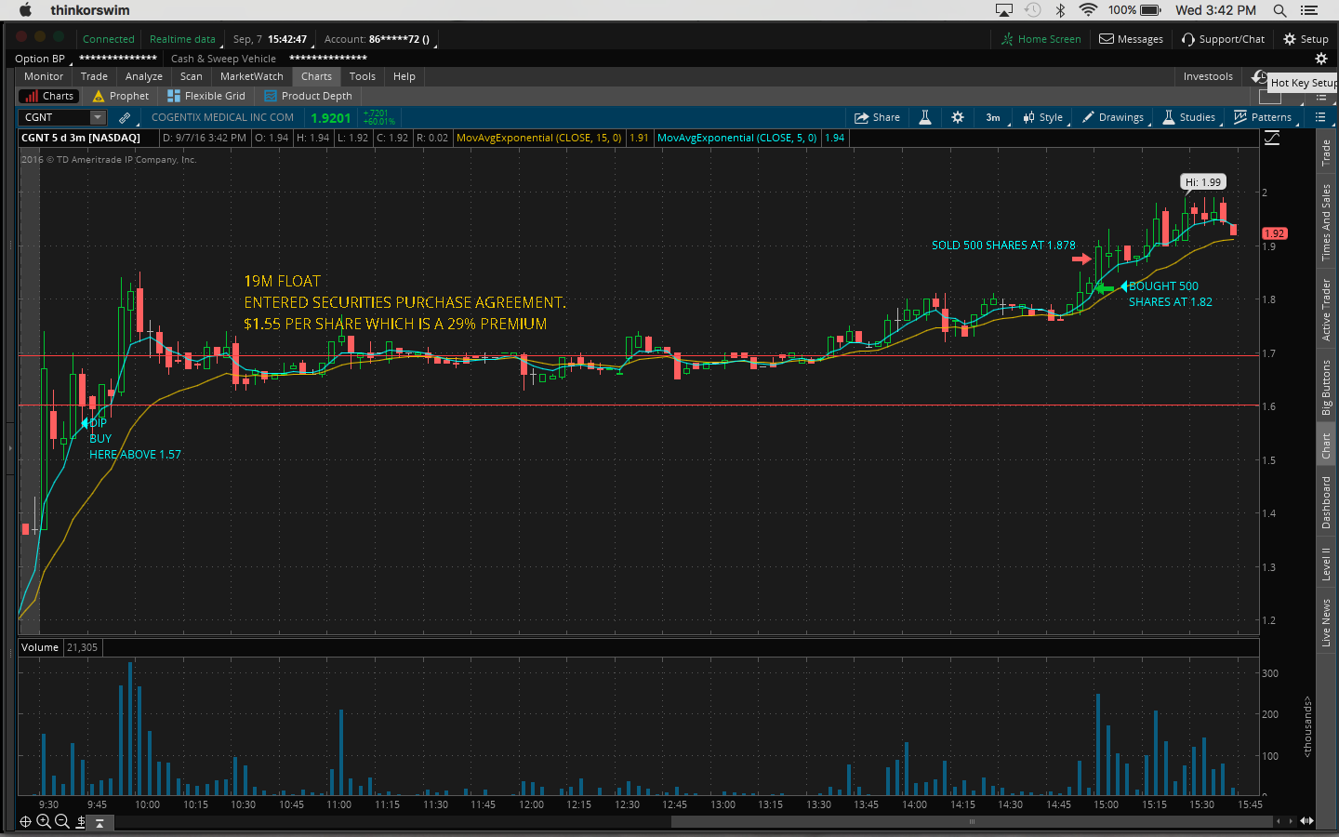Open the Product Depth sub-tab
The width and height of the screenshot is (1339, 837).
coord(309,96)
